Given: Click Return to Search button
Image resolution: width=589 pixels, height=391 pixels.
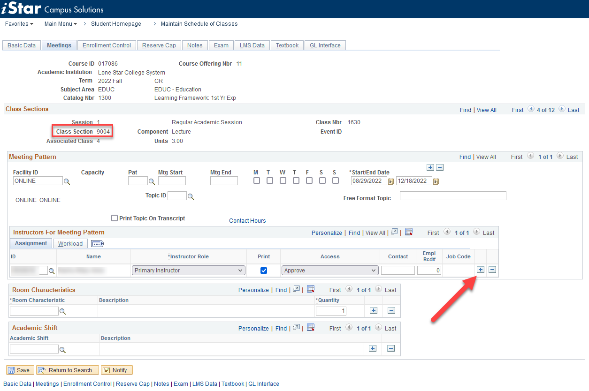Looking at the screenshot, I should (68, 370).
